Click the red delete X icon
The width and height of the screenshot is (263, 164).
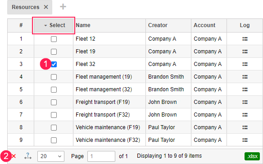pyautogui.click(x=14, y=156)
